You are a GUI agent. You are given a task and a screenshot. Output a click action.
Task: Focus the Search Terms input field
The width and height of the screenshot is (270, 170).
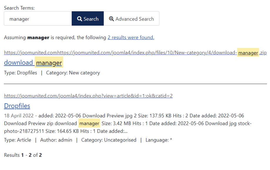[x=38, y=19]
